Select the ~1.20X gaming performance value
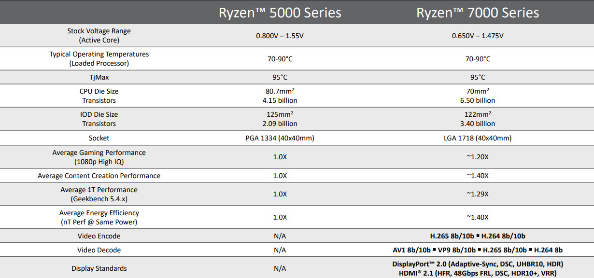 pyautogui.click(x=478, y=157)
